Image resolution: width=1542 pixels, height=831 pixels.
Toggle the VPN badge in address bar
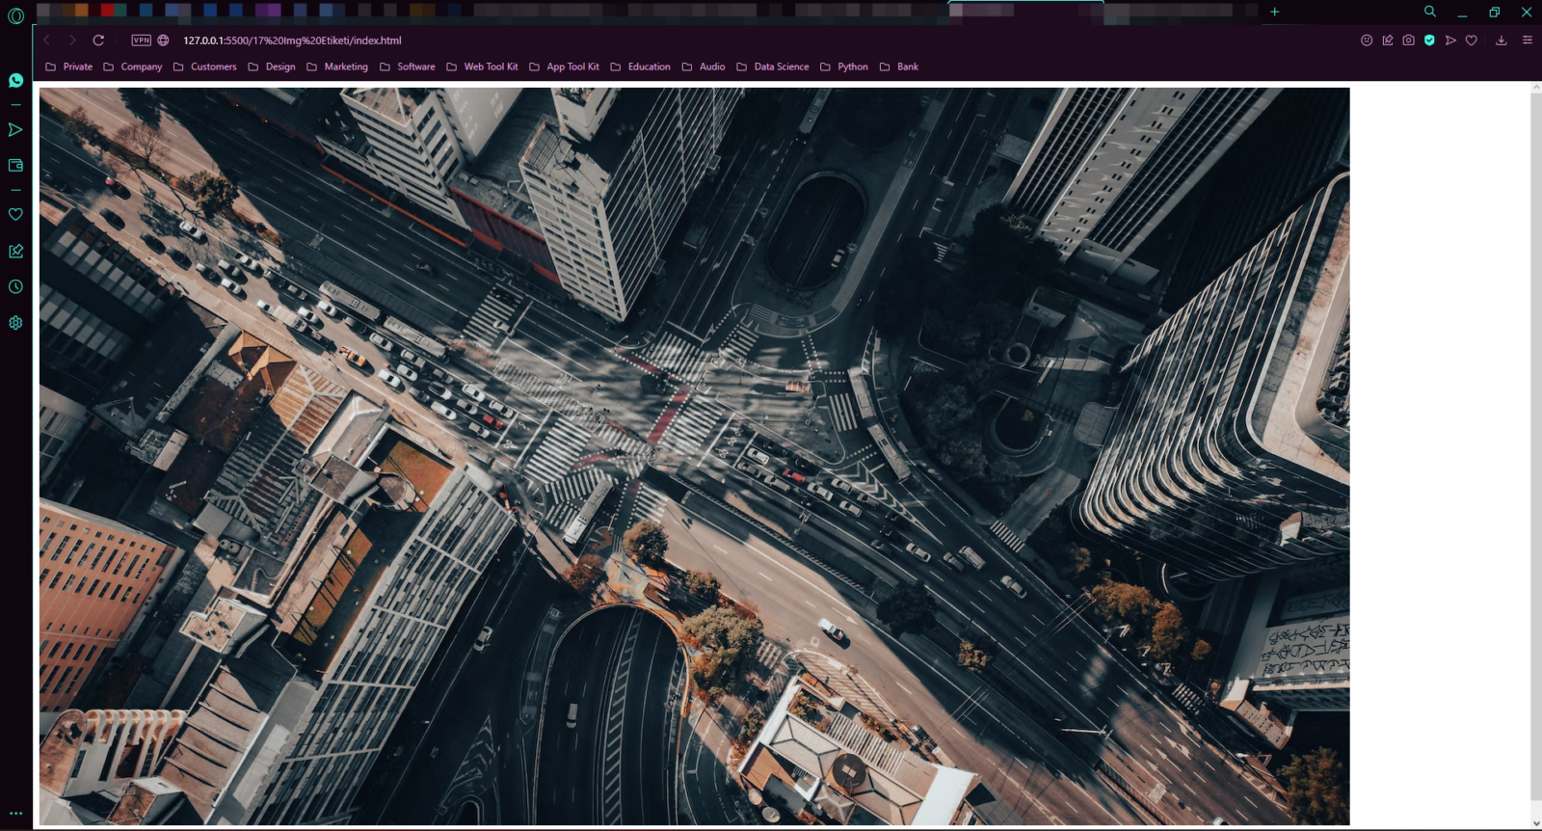[141, 40]
